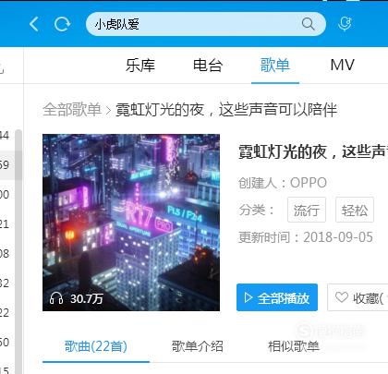The image size is (388, 374).
Task: View the 相似歌单 tab
Action: click(294, 346)
